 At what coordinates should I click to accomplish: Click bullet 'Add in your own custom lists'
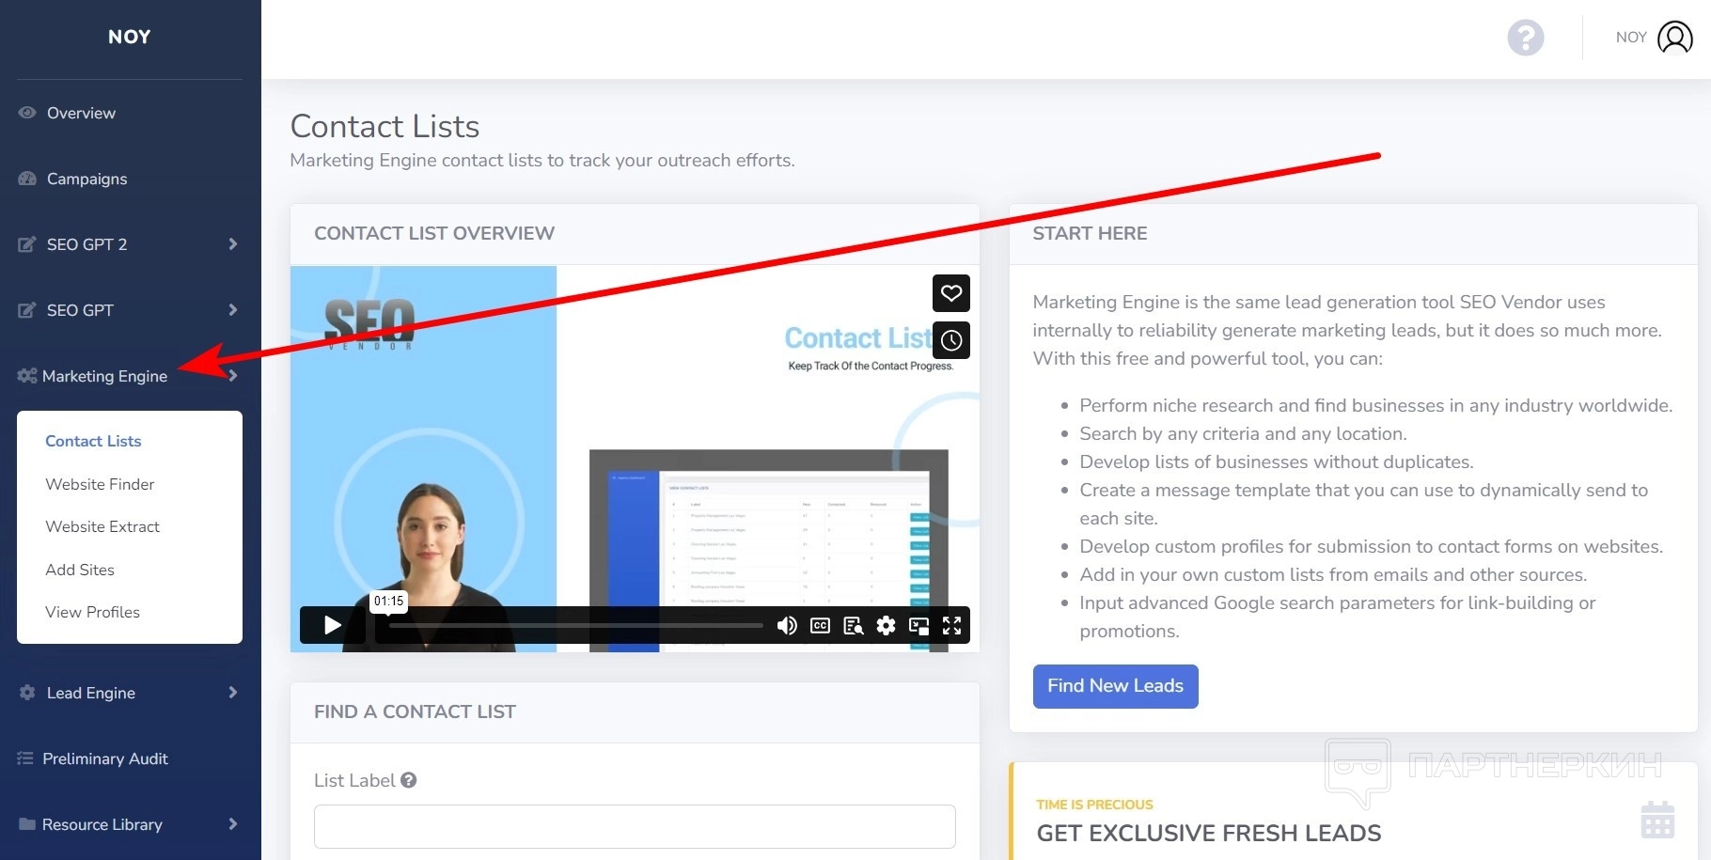1333,574
